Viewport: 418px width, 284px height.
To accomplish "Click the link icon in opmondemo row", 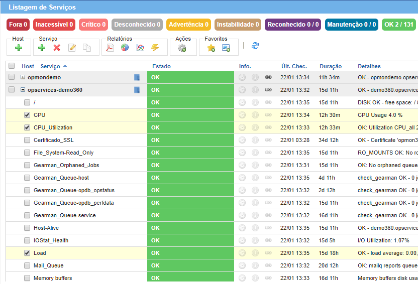I will coord(268,77).
